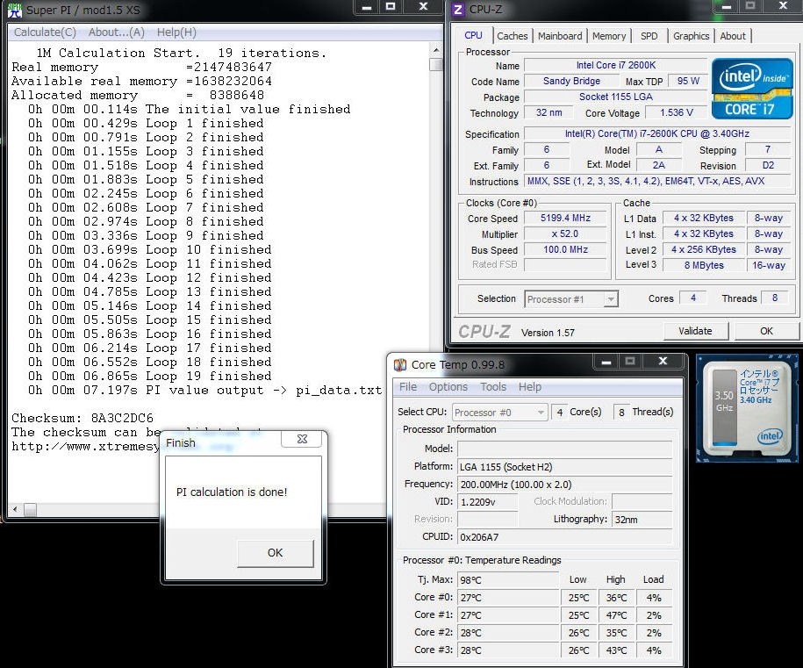Click the Super PI vertical scrollbar thumb
Screen dimensions: 803x668
(x=436, y=65)
